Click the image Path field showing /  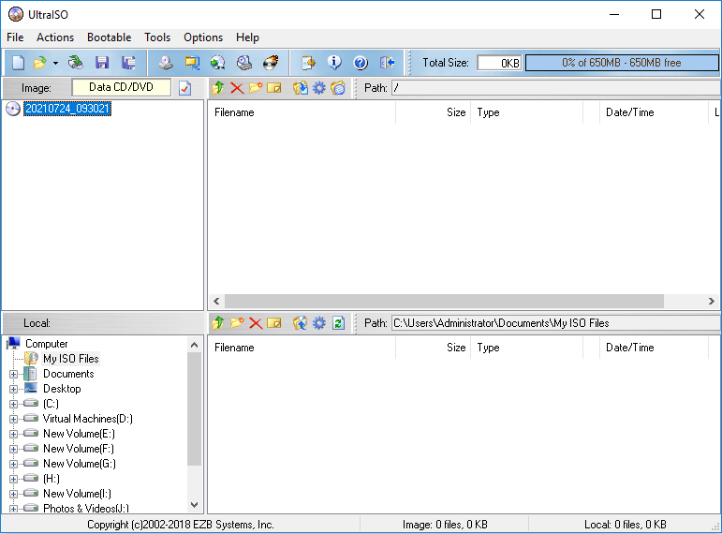(x=556, y=87)
